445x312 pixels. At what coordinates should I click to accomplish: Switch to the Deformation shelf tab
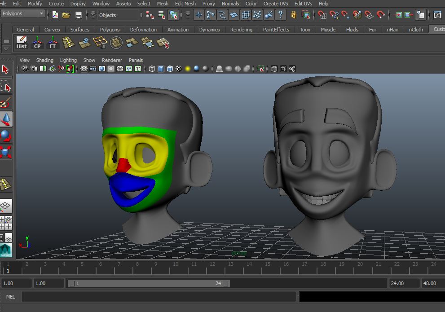pyautogui.click(x=143, y=30)
